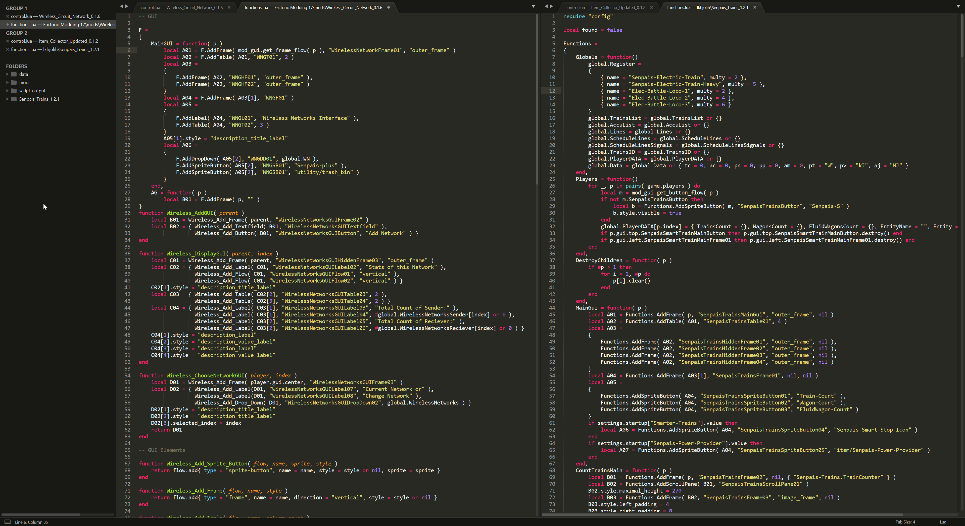Screen dimensions: 965x526
Task: Open tab list dropdown for group 1
Action: [x=534, y=6]
